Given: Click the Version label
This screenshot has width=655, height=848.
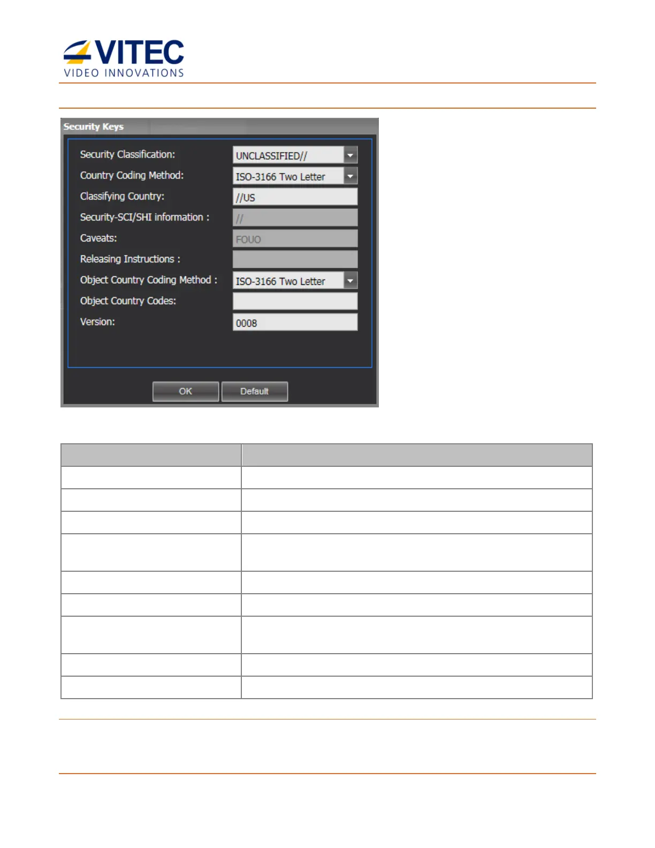Looking at the screenshot, I should 97,322.
